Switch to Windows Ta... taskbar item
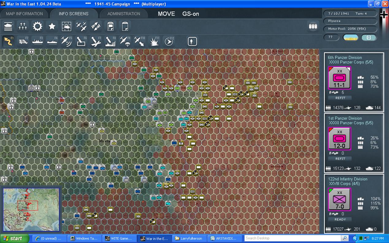 tap(84, 238)
